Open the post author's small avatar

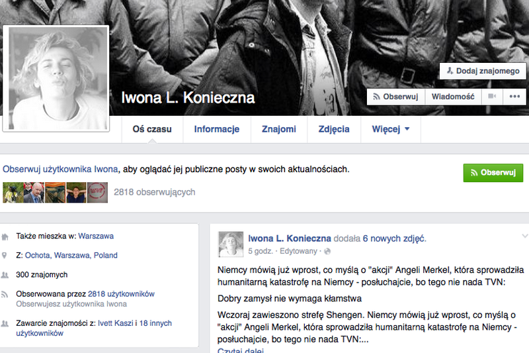(231, 244)
